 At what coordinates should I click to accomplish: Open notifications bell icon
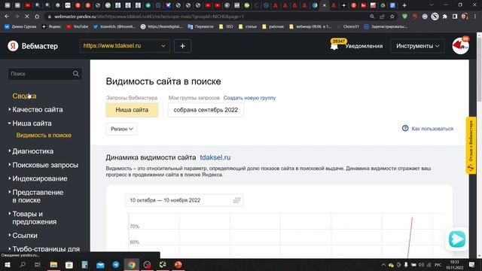click(x=334, y=47)
